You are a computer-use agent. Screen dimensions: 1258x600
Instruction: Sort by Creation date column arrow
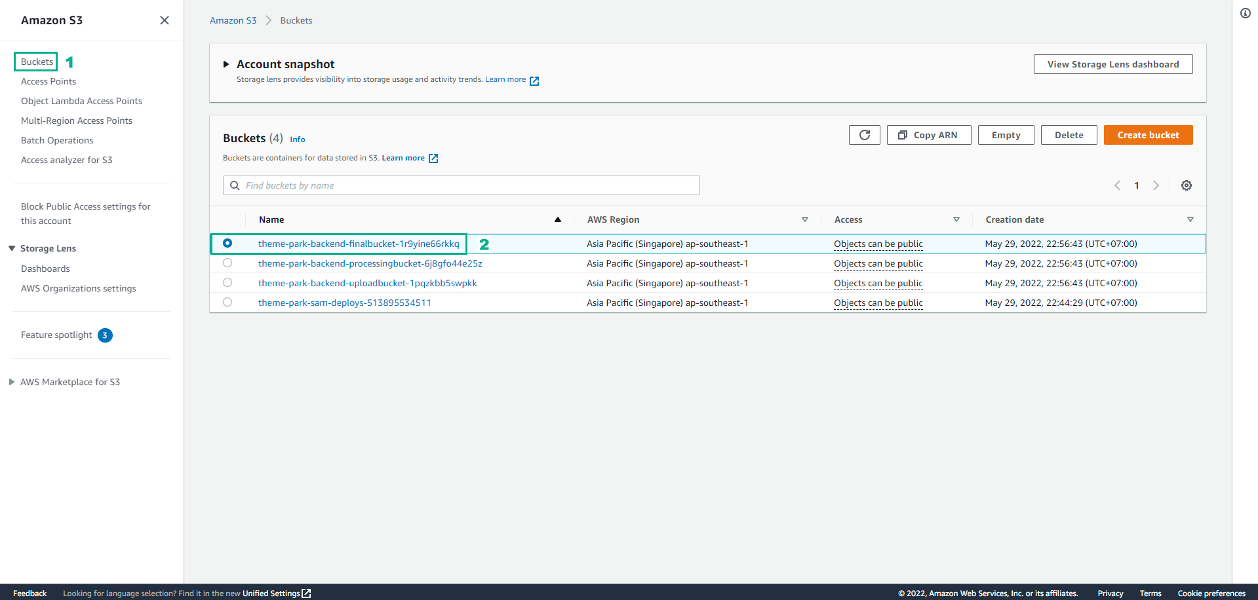tap(1190, 219)
